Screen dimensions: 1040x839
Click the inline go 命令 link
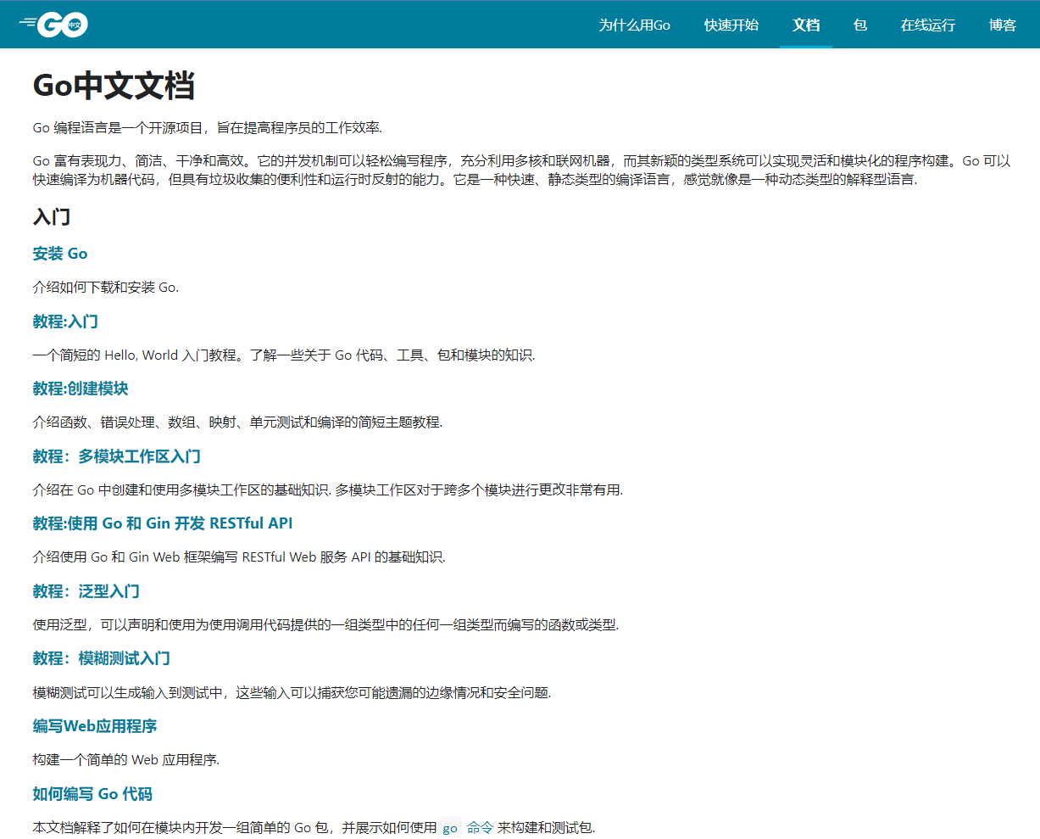(468, 828)
